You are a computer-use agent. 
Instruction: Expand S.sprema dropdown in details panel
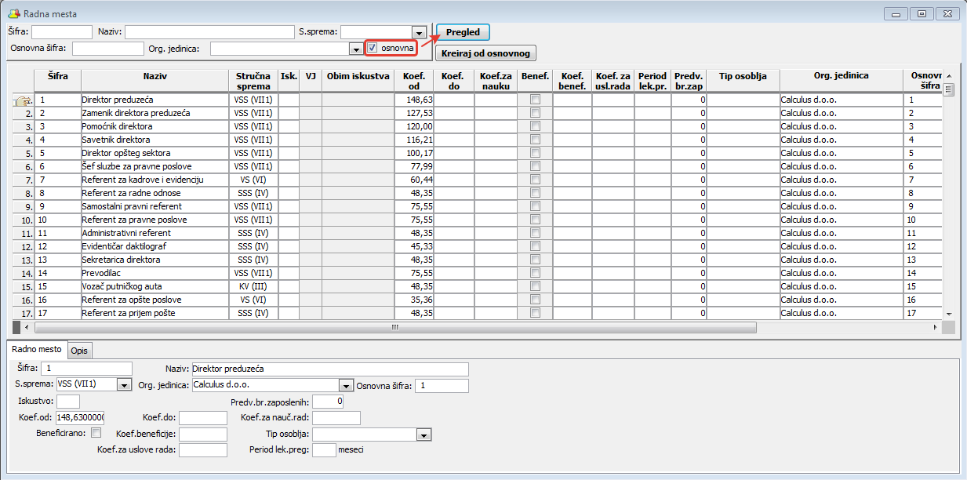click(124, 385)
